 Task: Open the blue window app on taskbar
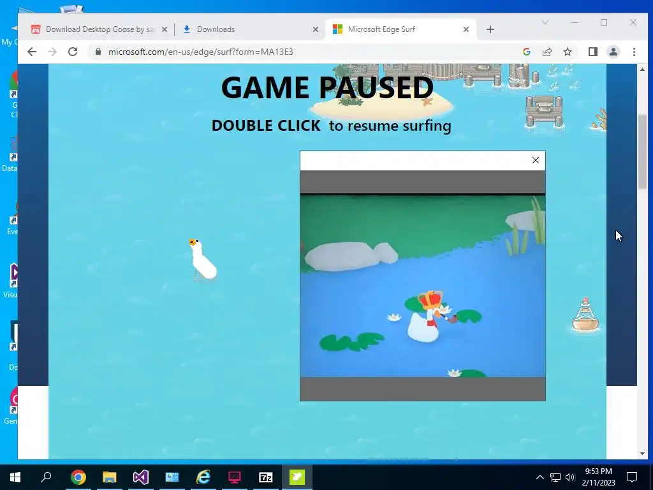point(172,477)
